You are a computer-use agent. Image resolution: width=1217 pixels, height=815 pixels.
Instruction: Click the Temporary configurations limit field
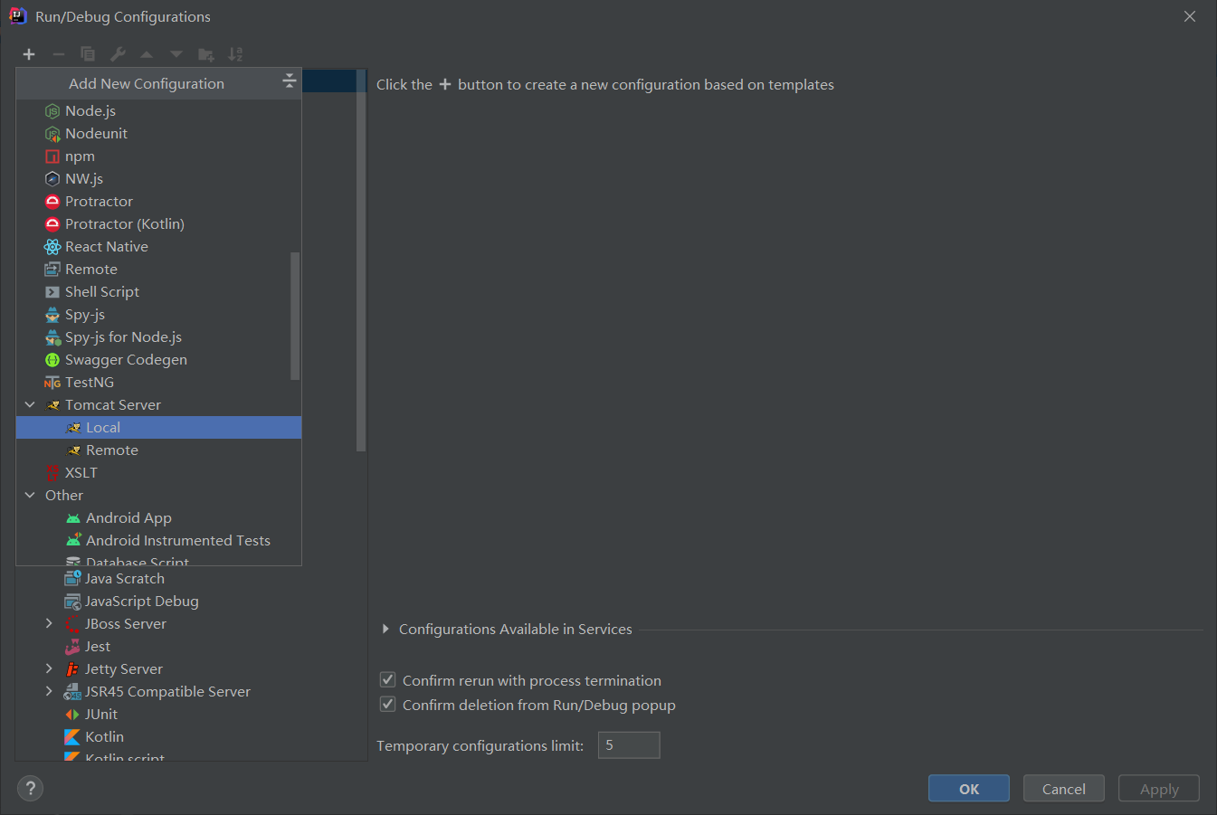(629, 745)
